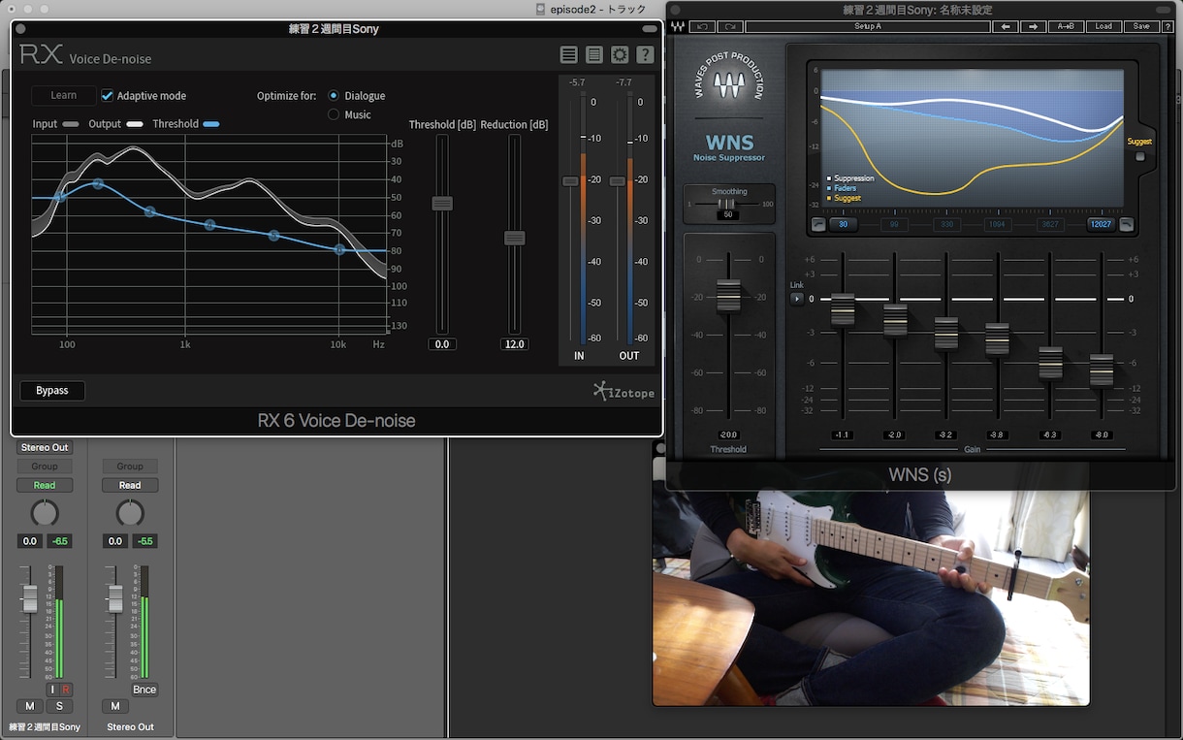Open the WNS help question mark
1183x740 pixels.
(1169, 26)
